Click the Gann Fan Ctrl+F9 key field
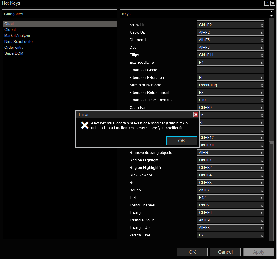Viewport: 277px width, 259px height. (x=231, y=108)
